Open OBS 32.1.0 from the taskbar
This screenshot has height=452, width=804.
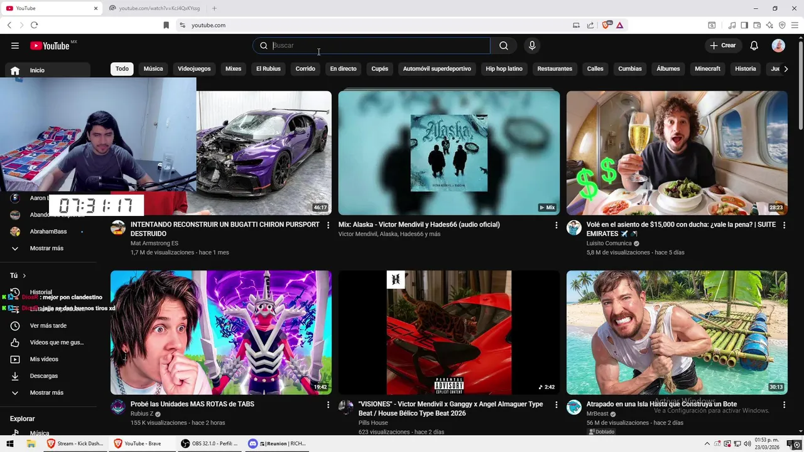[210, 443]
